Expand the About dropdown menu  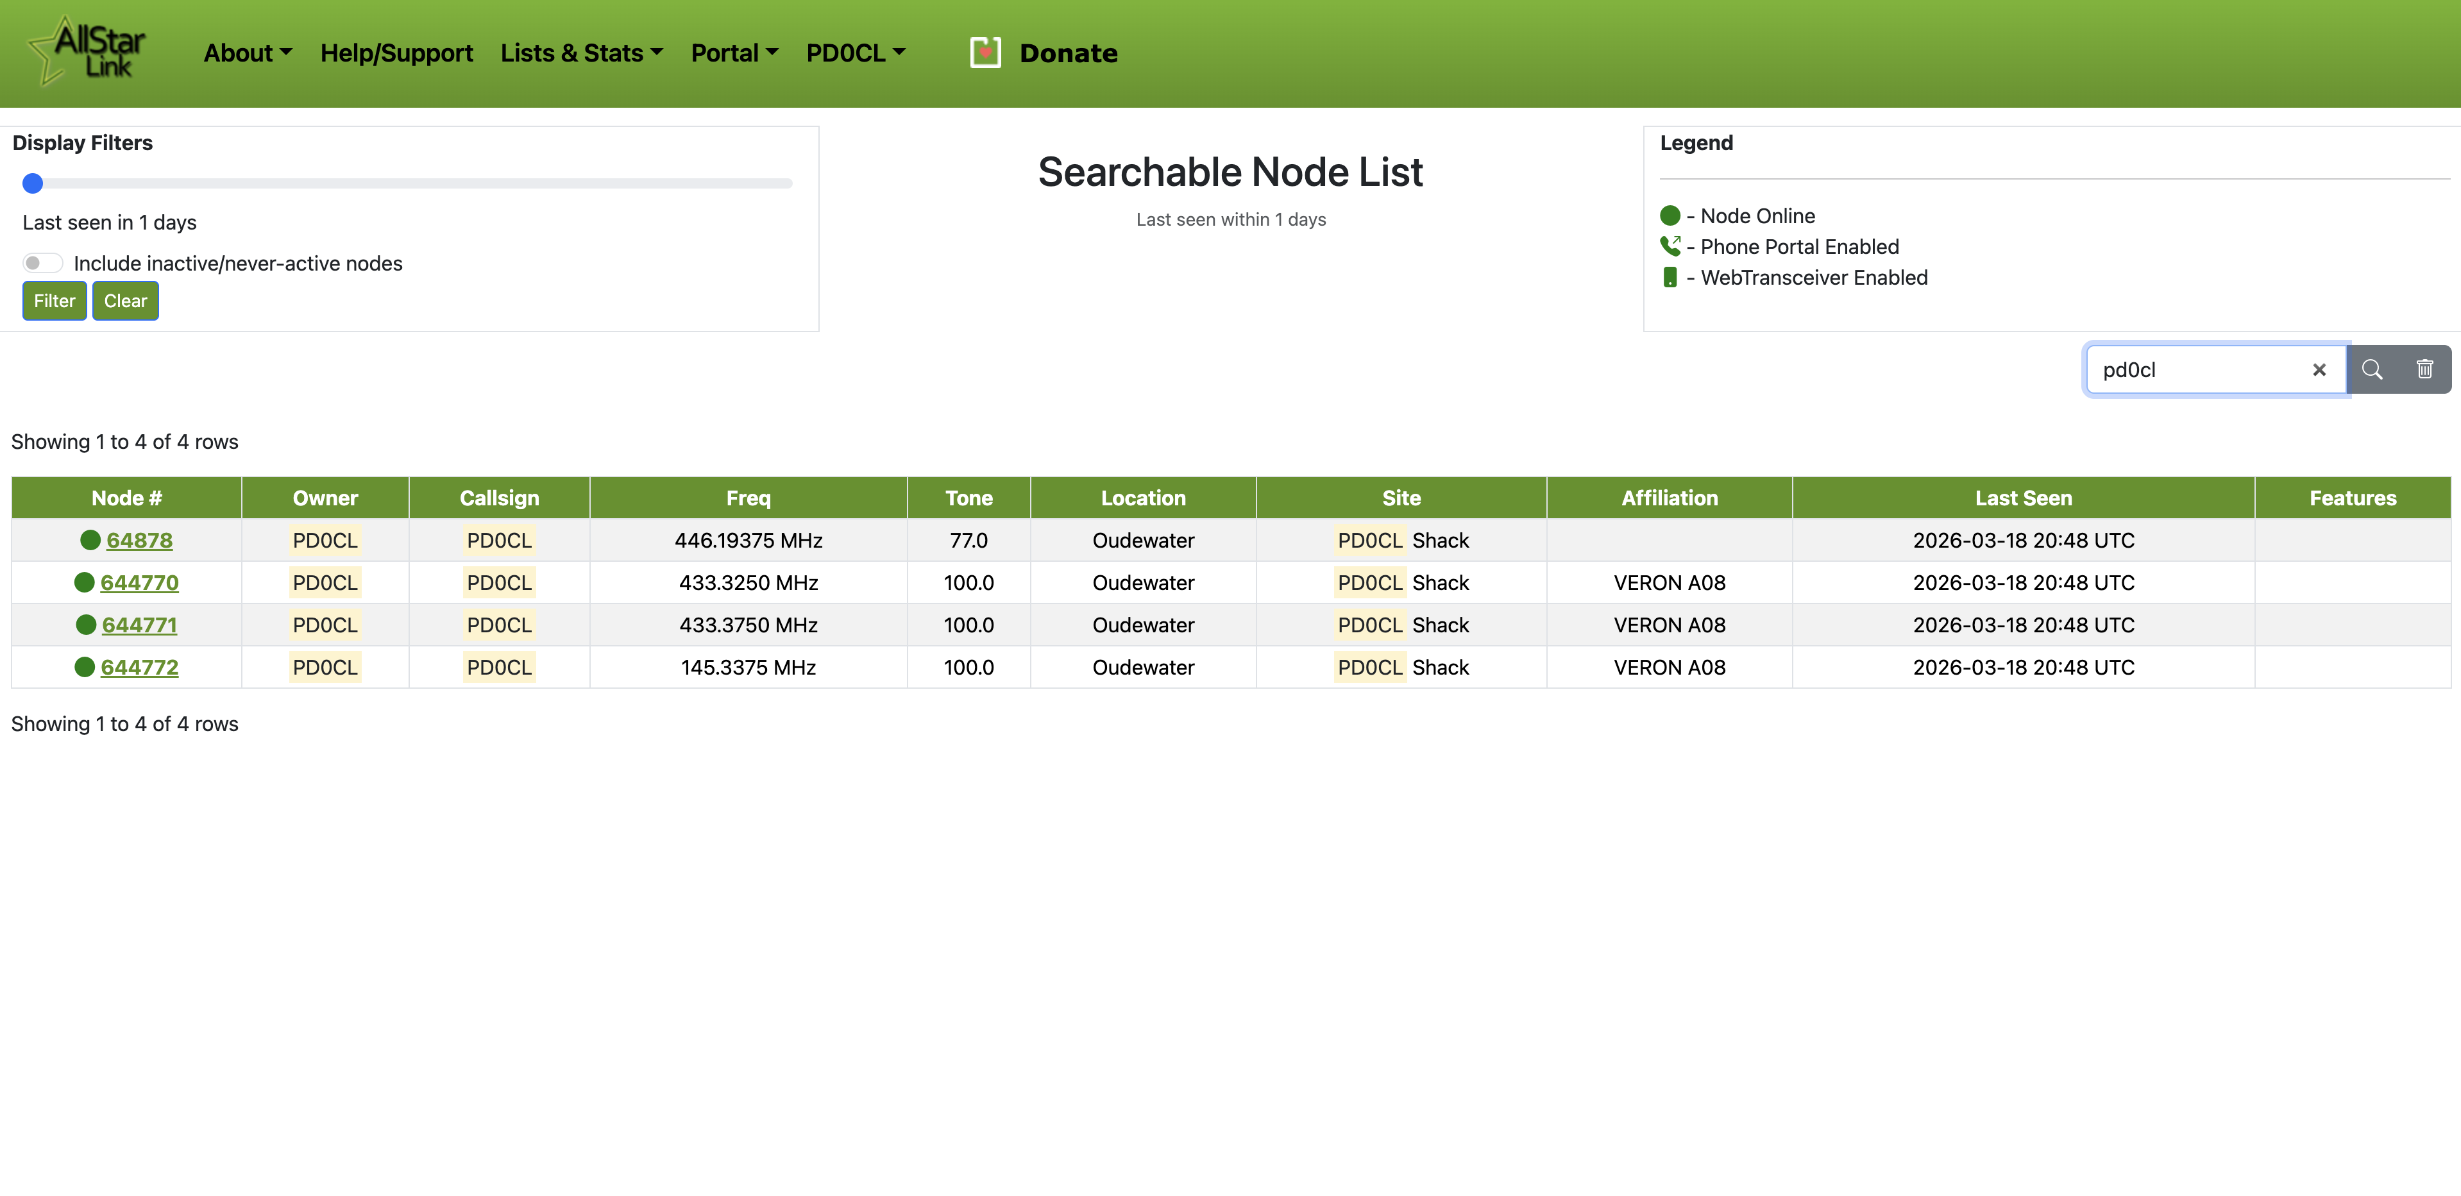pos(248,53)
